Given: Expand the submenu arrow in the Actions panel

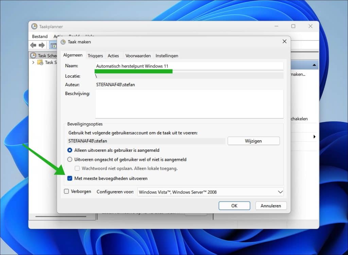Looking at the screenshot, I should point(314,136).
